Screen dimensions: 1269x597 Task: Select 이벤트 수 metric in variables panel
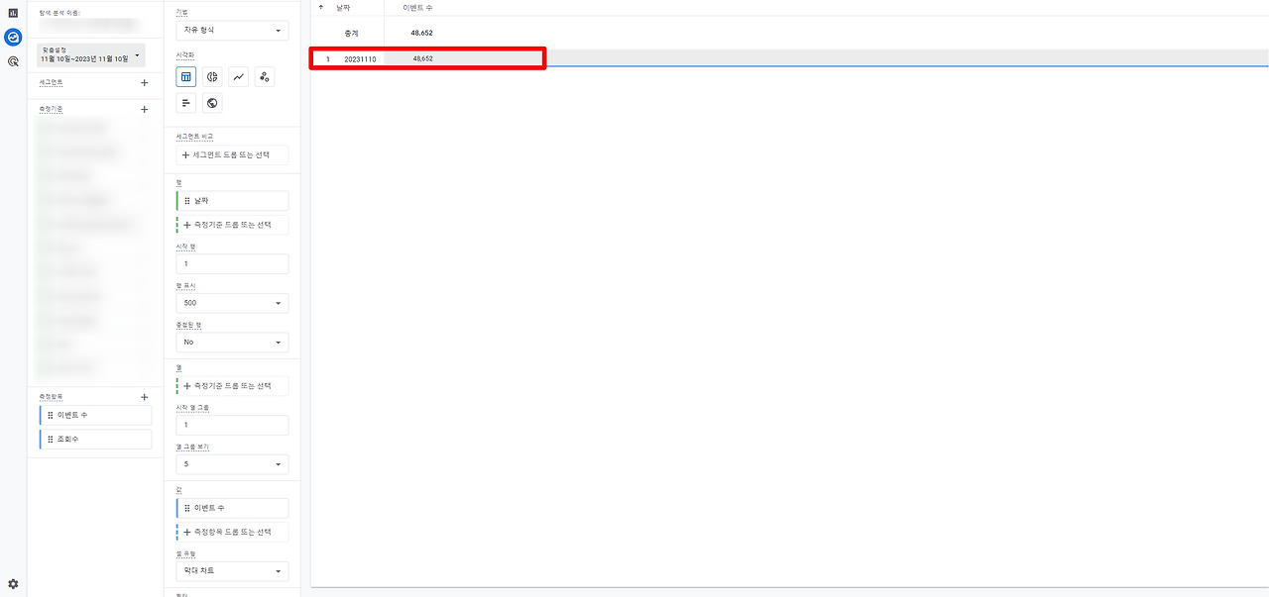coord(95,415)
